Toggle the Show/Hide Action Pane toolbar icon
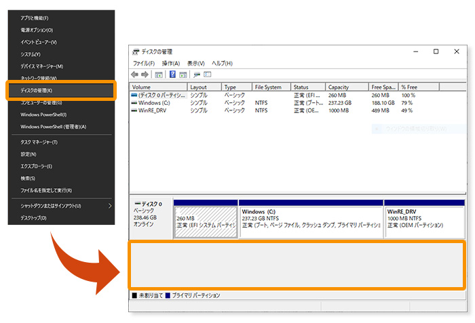Screen dimensions: 475x323 (183, 74)
